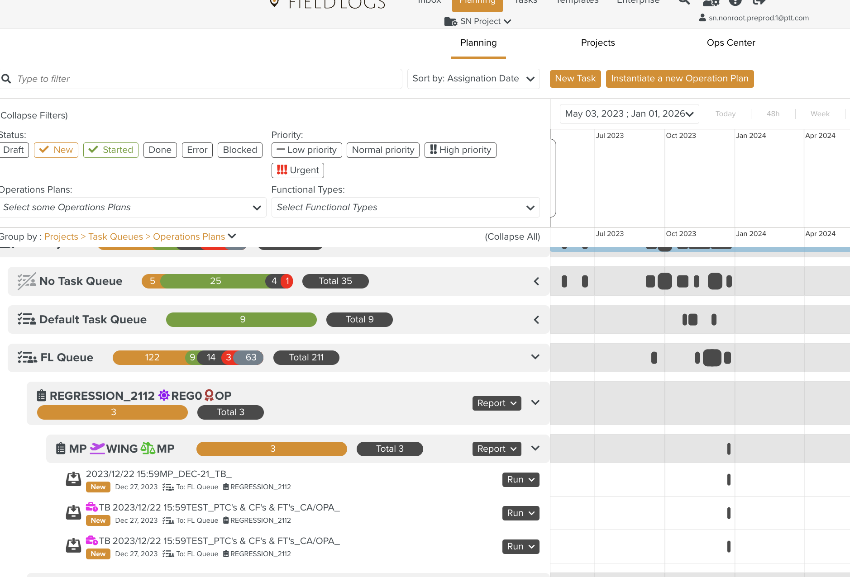The height and width of the screenshot is (577, 850).
Task: Toggle the Started status filter
Action: coord(111,150)
